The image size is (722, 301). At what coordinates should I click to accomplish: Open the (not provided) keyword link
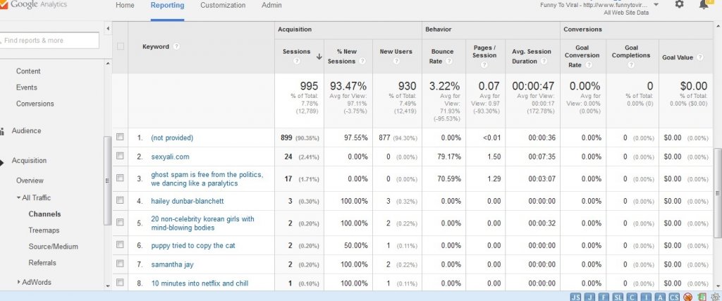[172, 137]
